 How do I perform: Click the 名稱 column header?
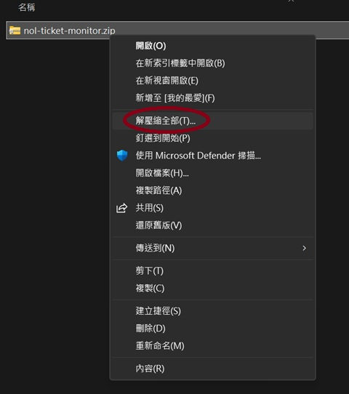[x=27, y=7]
